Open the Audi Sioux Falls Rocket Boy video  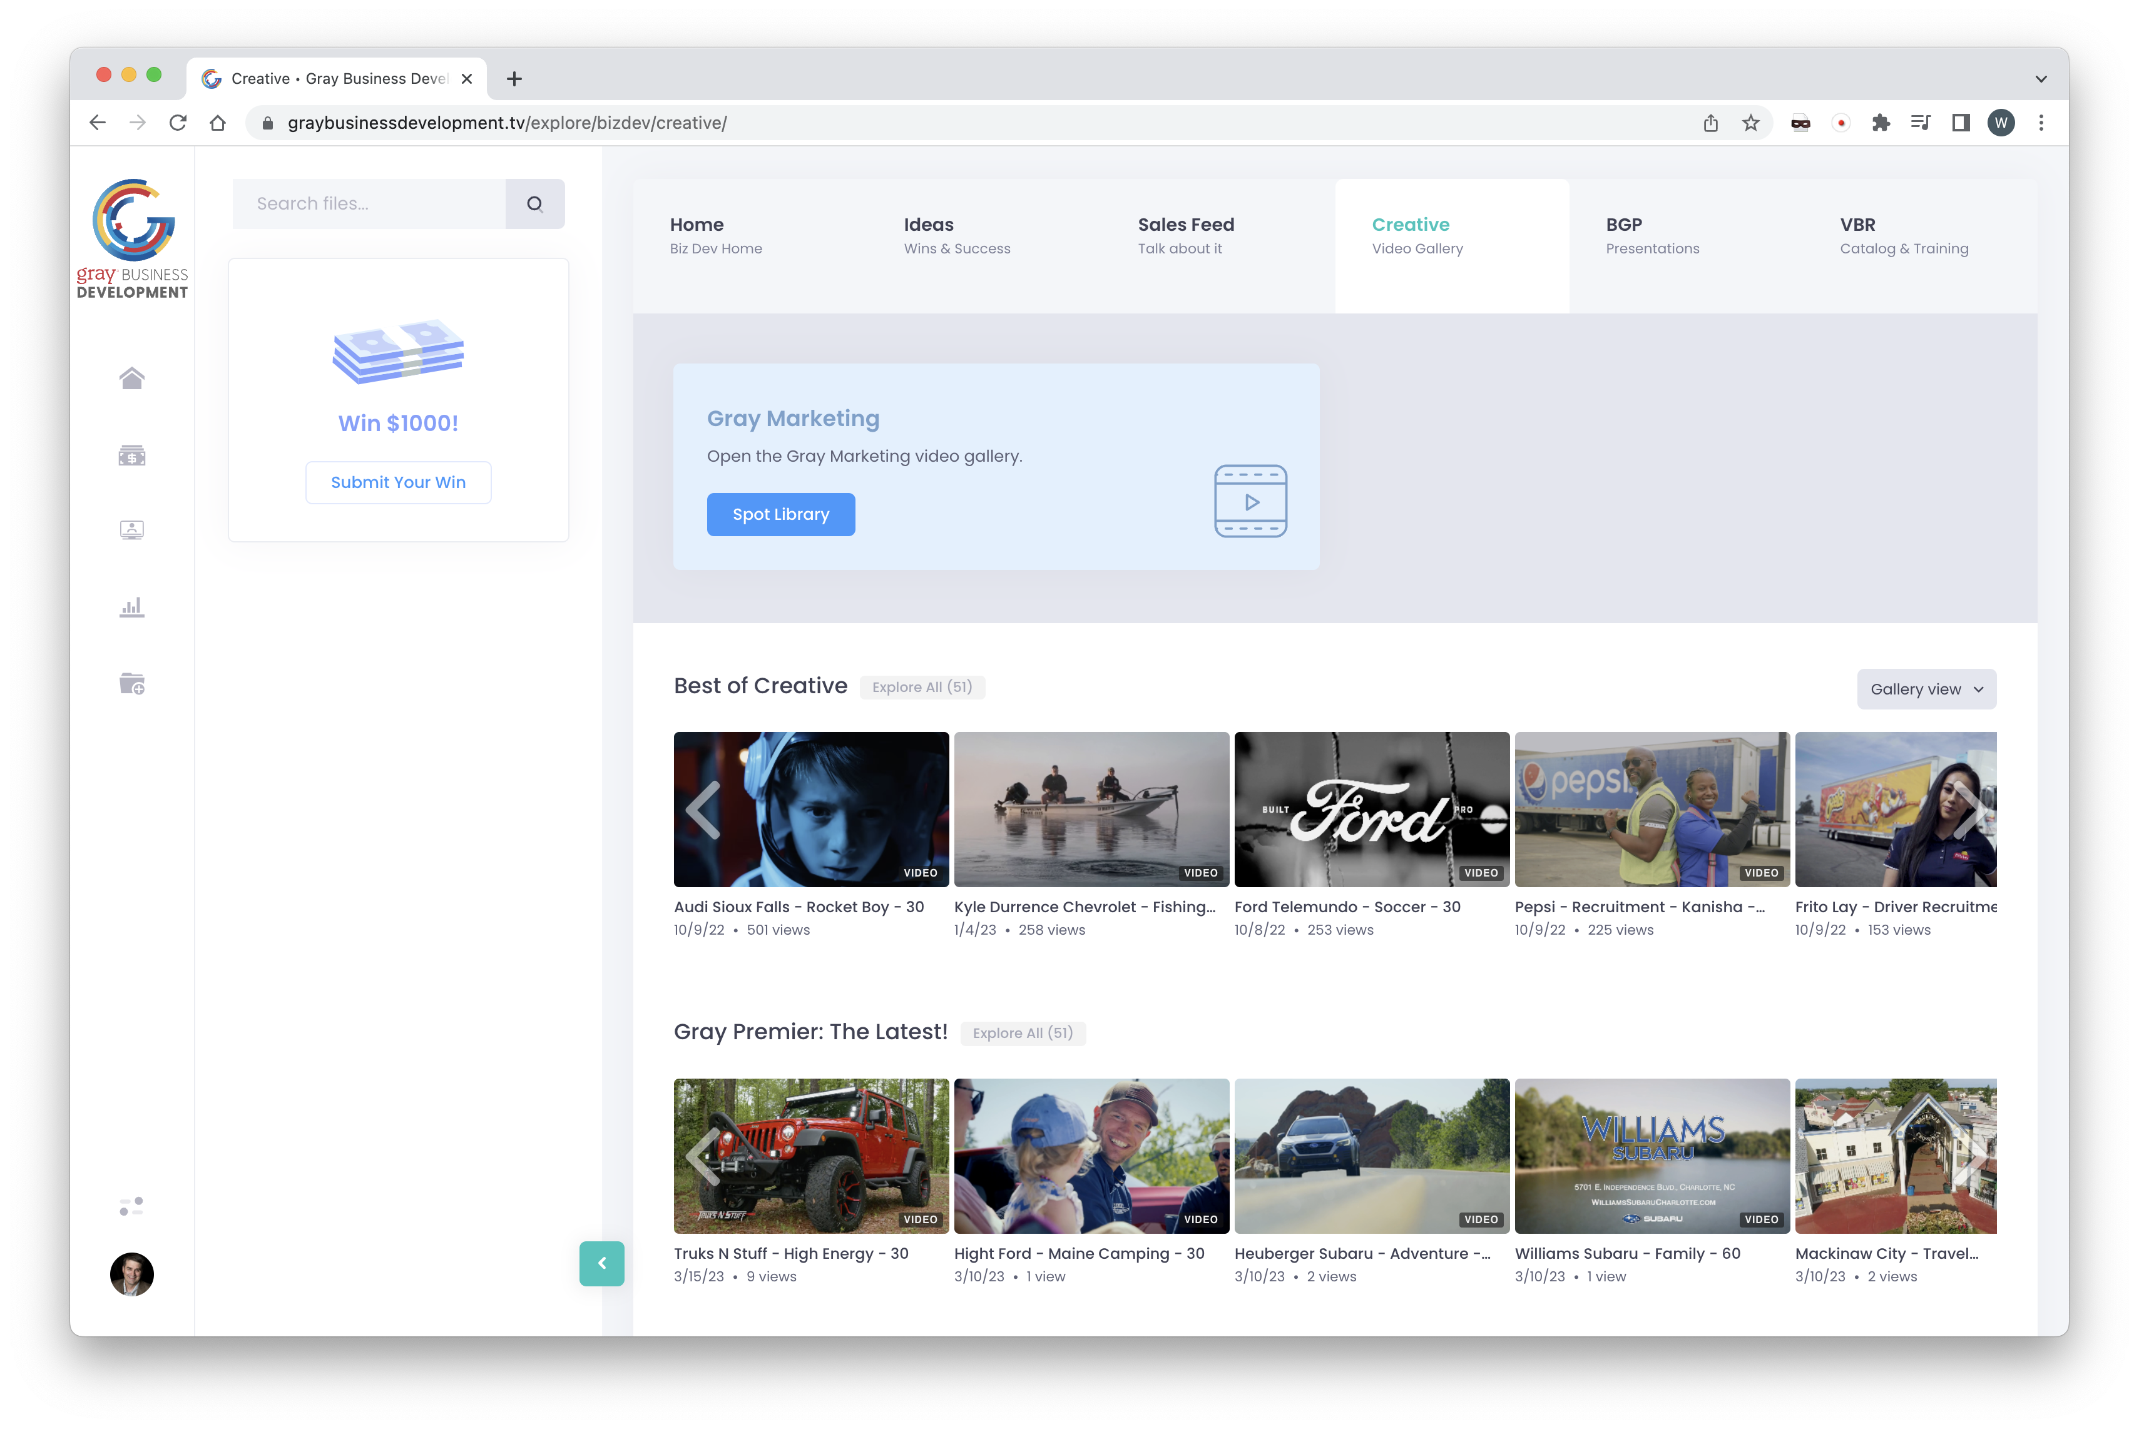pos(811,809)
